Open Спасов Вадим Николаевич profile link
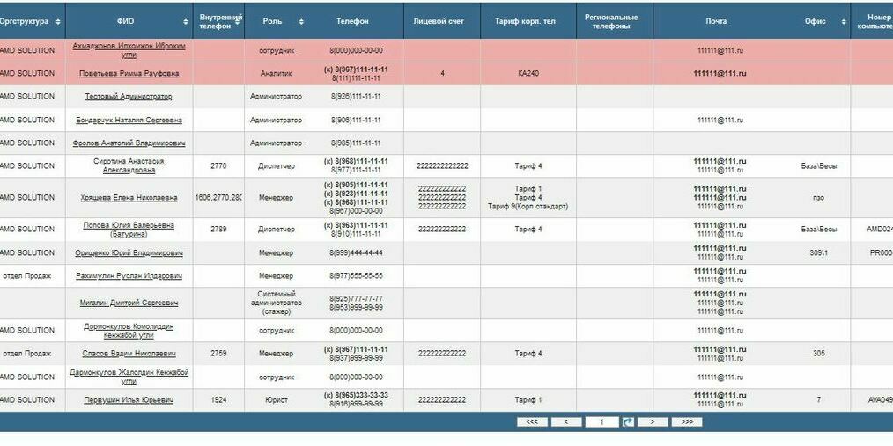 coord(129,354)
